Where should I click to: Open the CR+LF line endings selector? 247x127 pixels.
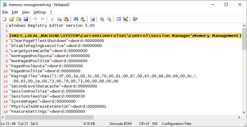pyautogui.click(x=144, y=123)
